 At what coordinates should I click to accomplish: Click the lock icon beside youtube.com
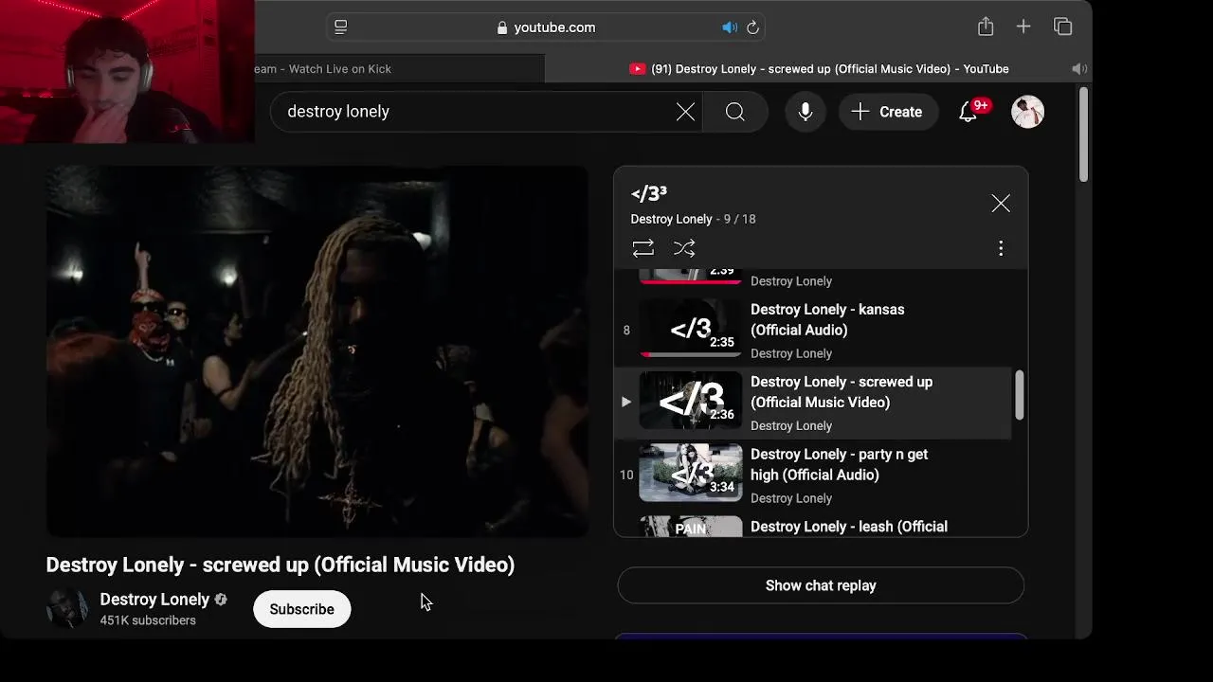point(502,27)
